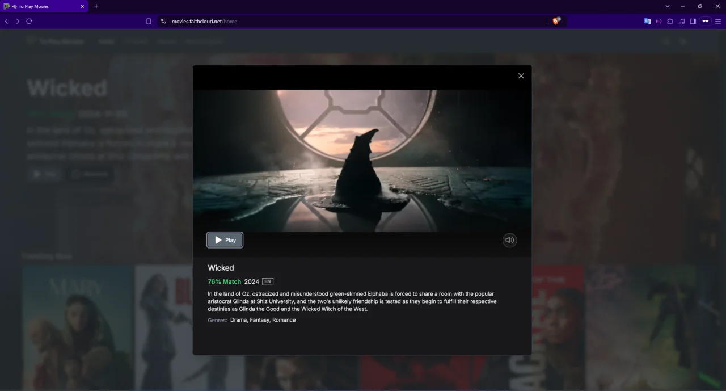Close the Wicked movie details dialog
Viewport: 726px width, 391px height.
521,76
